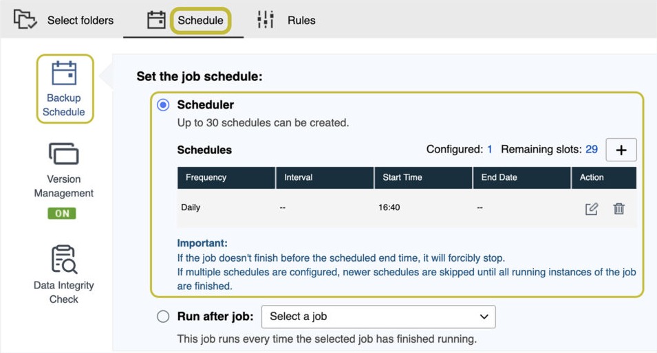Toggle the Version Management ON badge
Screen dimensions: 657x353
tap(62, 214)
